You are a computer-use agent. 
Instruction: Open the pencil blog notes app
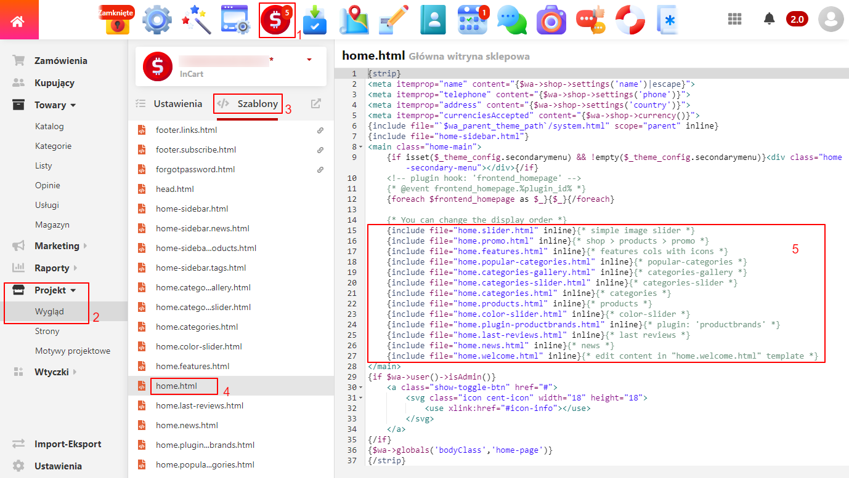tap(393, 20)
